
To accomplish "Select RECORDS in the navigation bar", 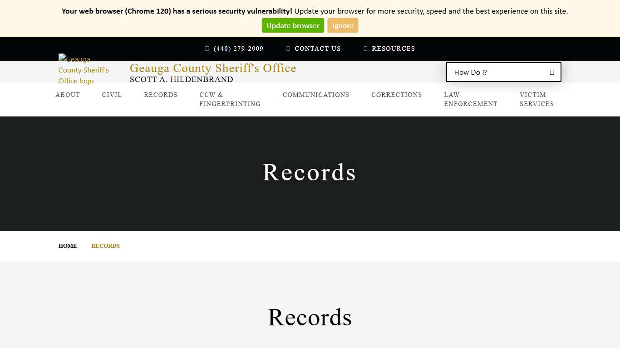I will [x=160, y=95].
